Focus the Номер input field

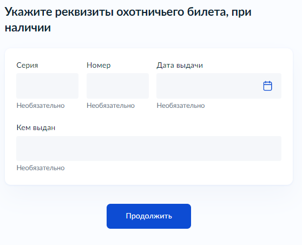point(117,86)
